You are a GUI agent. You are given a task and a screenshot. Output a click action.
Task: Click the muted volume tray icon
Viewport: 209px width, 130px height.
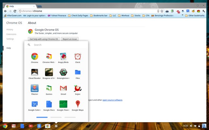191,126
